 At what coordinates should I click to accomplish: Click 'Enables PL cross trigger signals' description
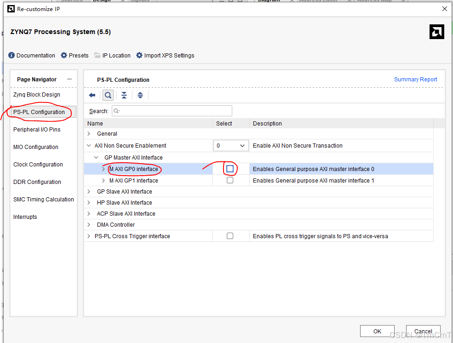click(321, 236)
